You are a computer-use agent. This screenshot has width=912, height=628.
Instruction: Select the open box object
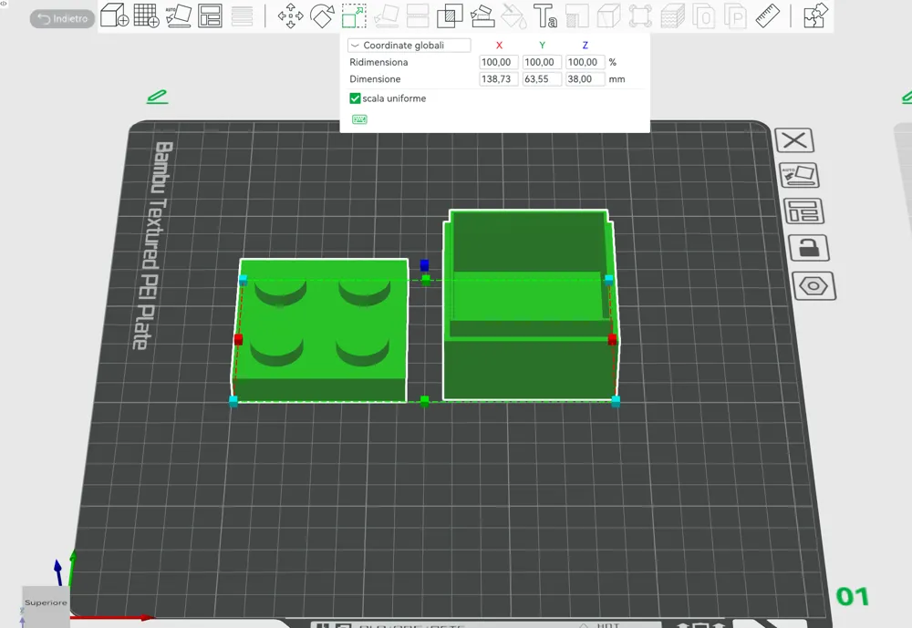click(x=530, y=305)
